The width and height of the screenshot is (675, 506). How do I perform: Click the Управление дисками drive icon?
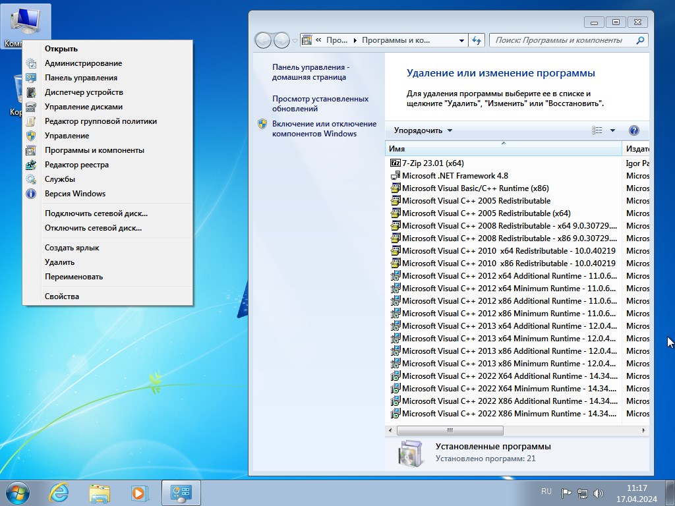click(x=31, y=107)
